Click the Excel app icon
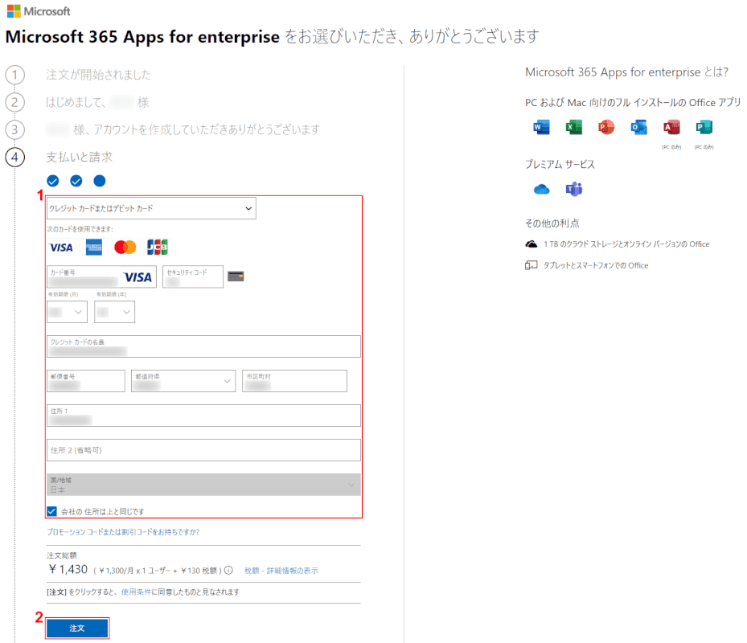 573,127
